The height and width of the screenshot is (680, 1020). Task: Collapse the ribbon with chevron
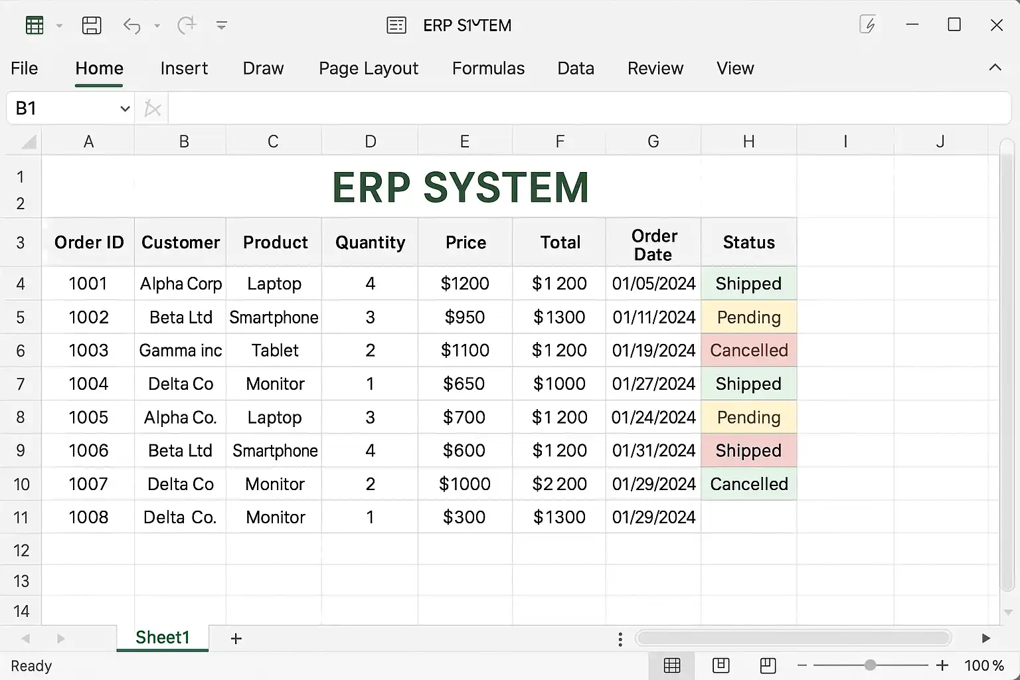[x=995, y=68]
